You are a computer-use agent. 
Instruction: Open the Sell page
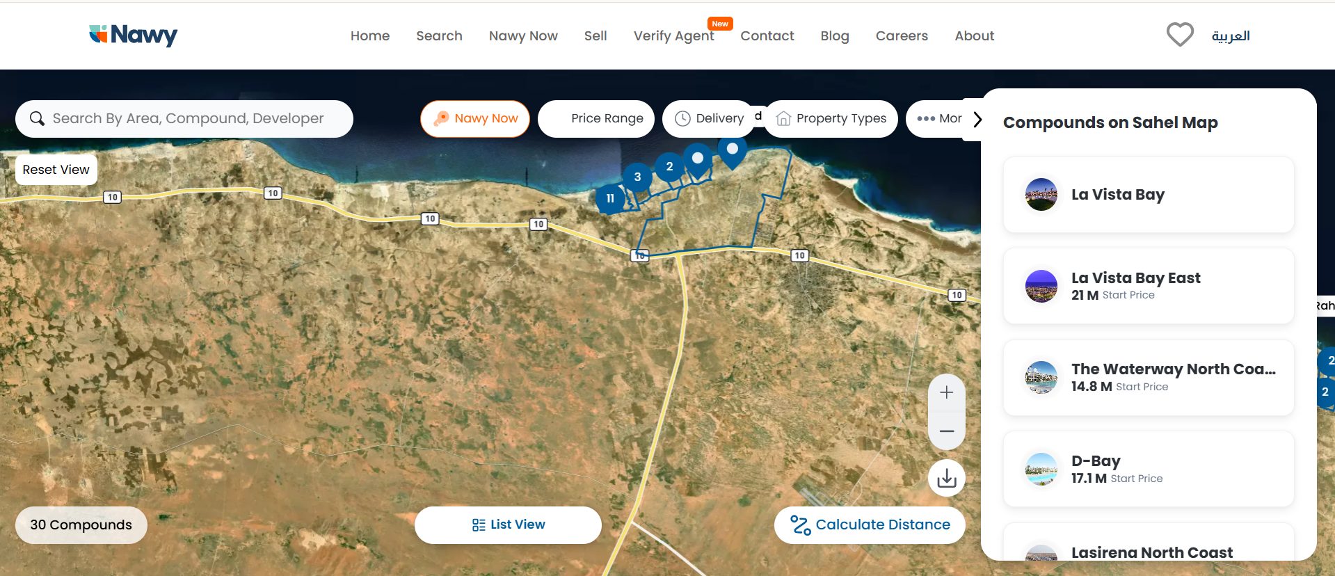pyautogui.click(x=595, y=35)
